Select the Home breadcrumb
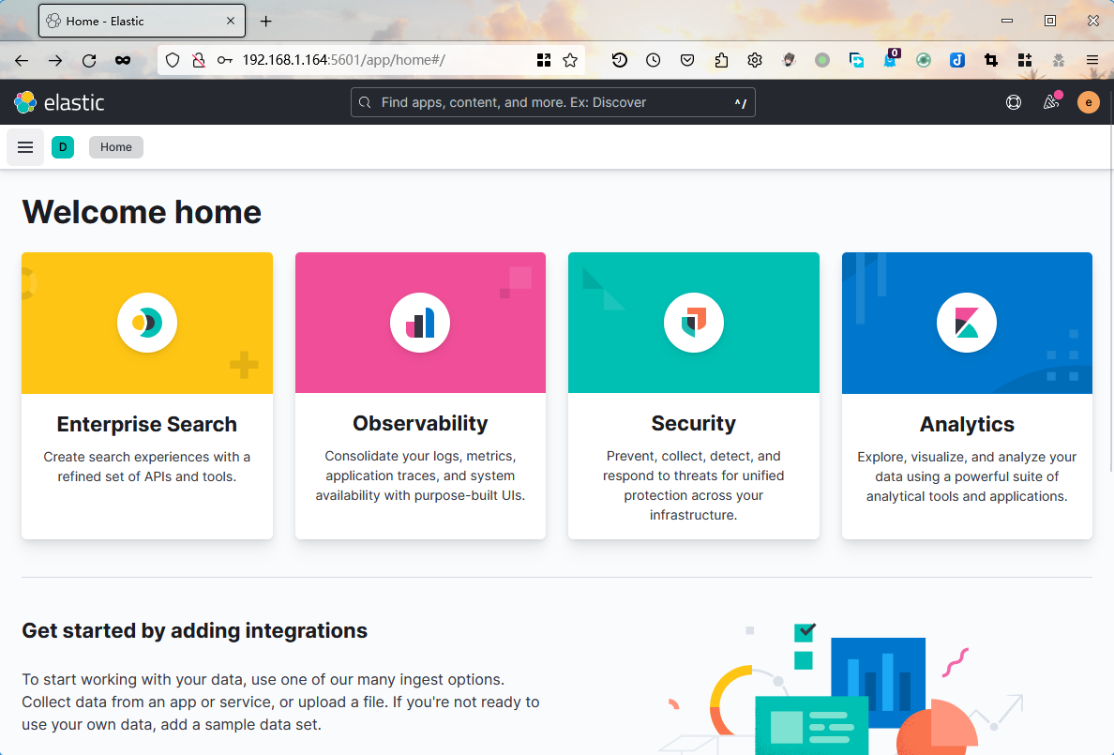This screenshot has height=755, width=1114. [x=116, y=147]
